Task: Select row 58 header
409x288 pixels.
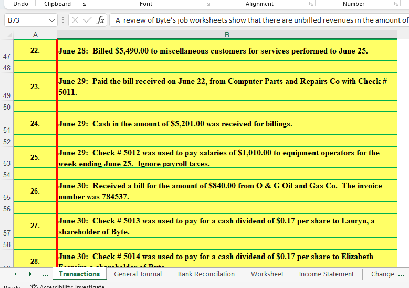Action: (7, 244)
